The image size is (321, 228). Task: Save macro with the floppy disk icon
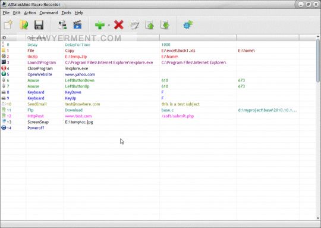(39, 25)
